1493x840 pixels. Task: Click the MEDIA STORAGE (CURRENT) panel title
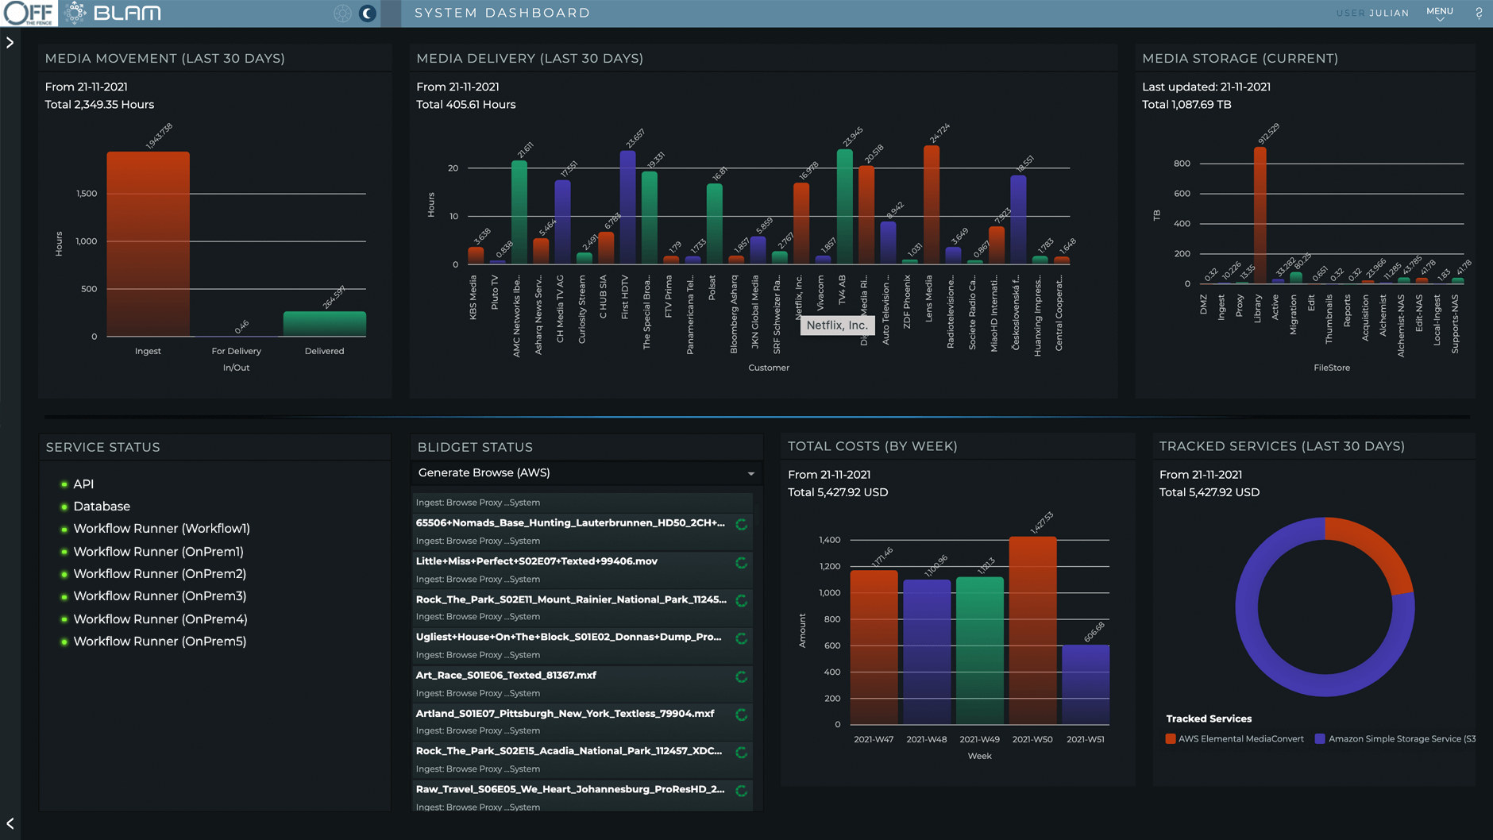coord(1240,58)
